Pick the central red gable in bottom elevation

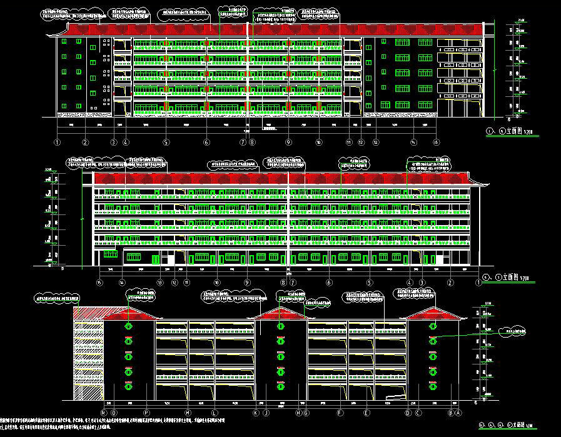(280, 313)
